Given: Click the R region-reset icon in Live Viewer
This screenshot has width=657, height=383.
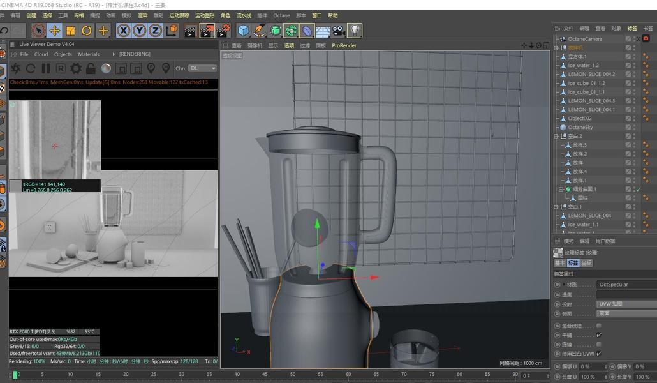Looking at the screenshot, I should 61,68.
